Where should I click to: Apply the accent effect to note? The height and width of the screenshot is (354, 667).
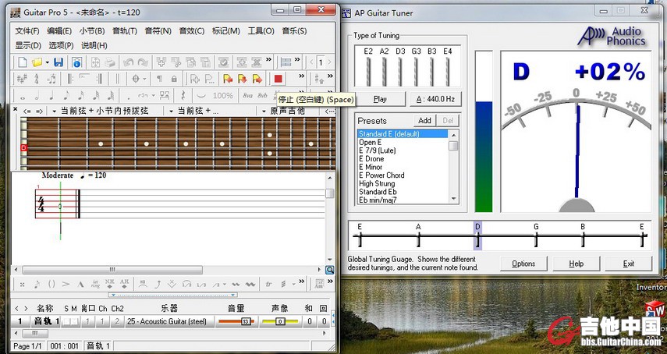tap(66, 285)
